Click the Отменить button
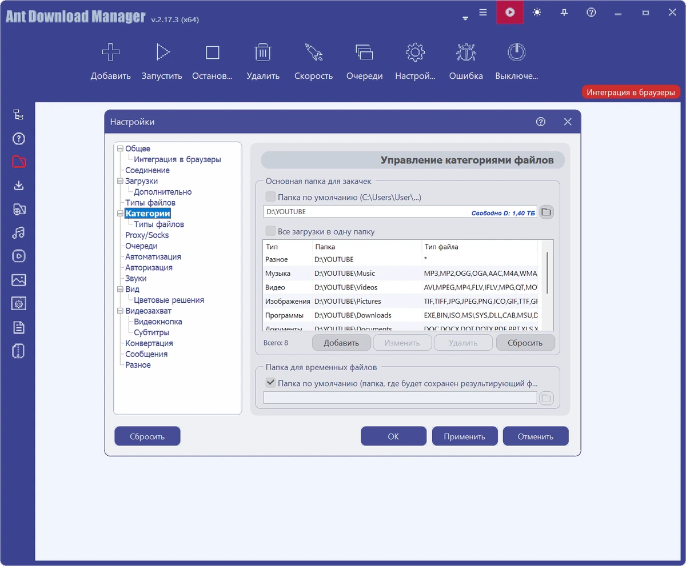 tap(536, 436)
